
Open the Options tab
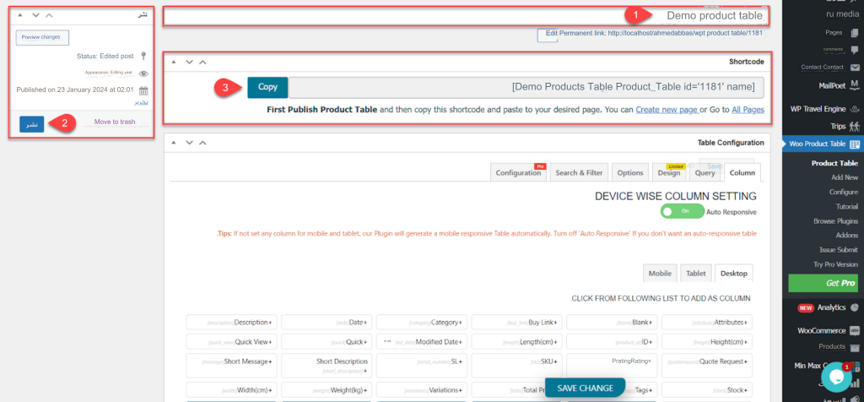point(629,172)
